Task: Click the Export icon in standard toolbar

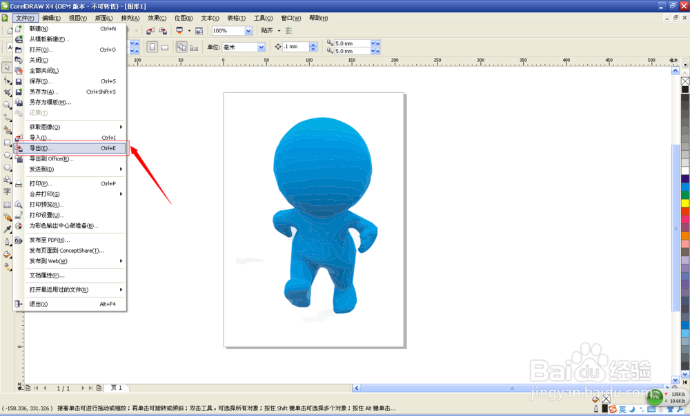Action: [163, 31]
